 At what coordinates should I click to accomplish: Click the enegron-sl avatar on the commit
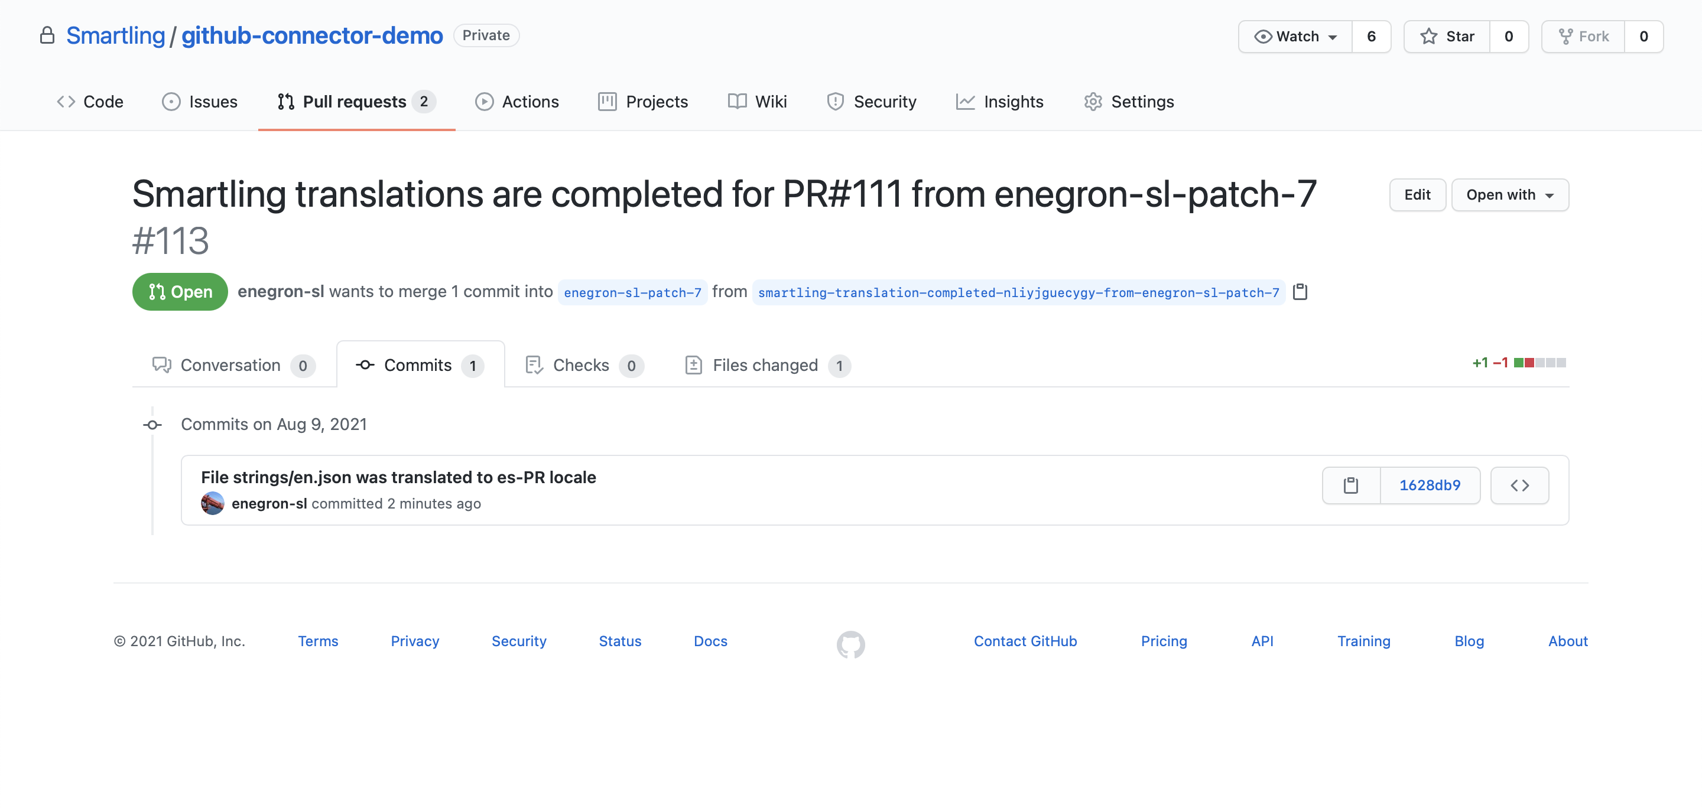coord(213,504)
